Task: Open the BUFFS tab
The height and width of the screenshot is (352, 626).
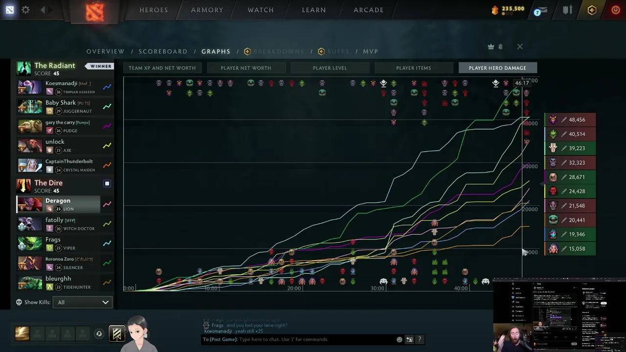Action: [334, 51]
